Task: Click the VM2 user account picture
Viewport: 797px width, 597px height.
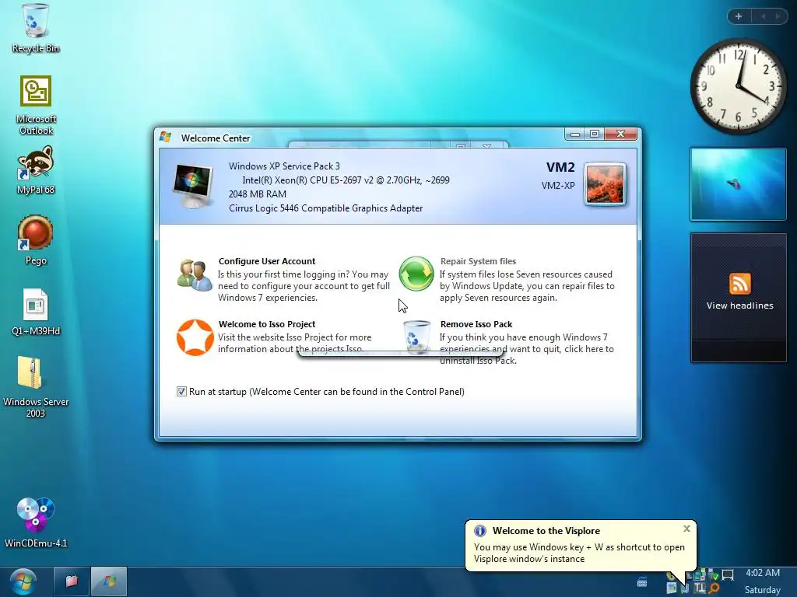Action: [x=605, y=184]
